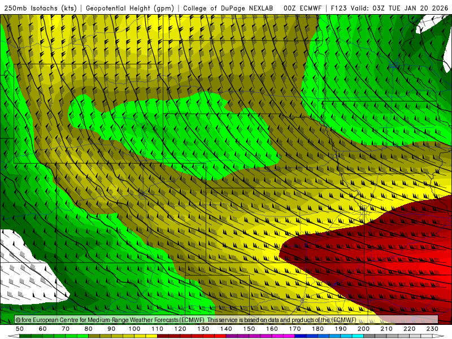Click the '170' value on the color scale

(x=295, y=329)
